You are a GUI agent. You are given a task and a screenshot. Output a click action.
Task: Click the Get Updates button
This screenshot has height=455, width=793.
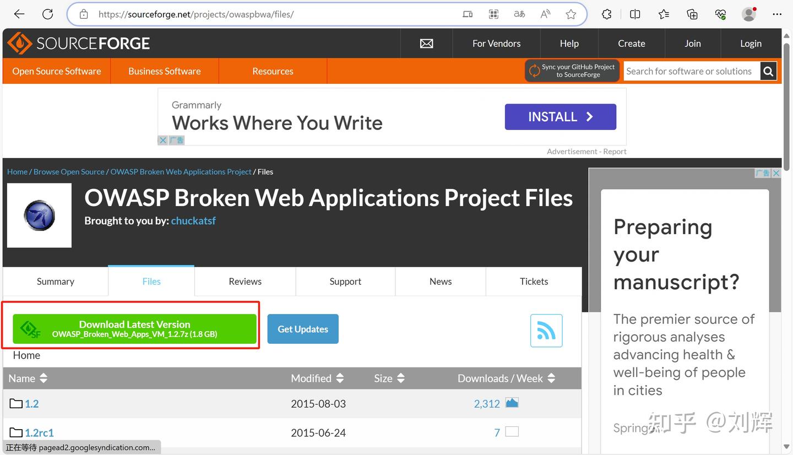coord(303,329)
